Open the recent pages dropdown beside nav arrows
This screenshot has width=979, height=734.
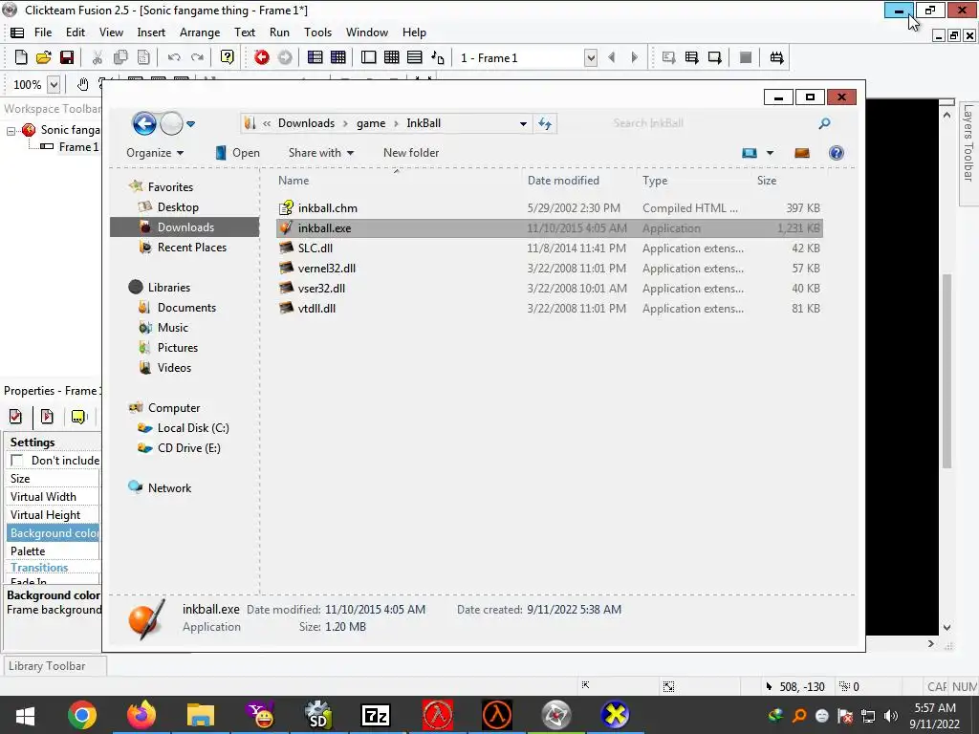pos(191,123)
